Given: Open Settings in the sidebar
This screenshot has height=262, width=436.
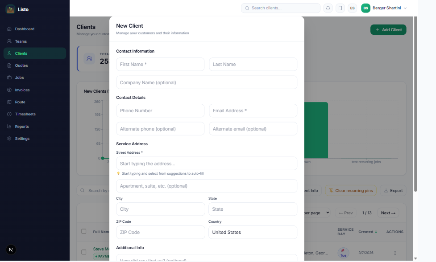Looking at the screenshot, I should pos(35,139).
